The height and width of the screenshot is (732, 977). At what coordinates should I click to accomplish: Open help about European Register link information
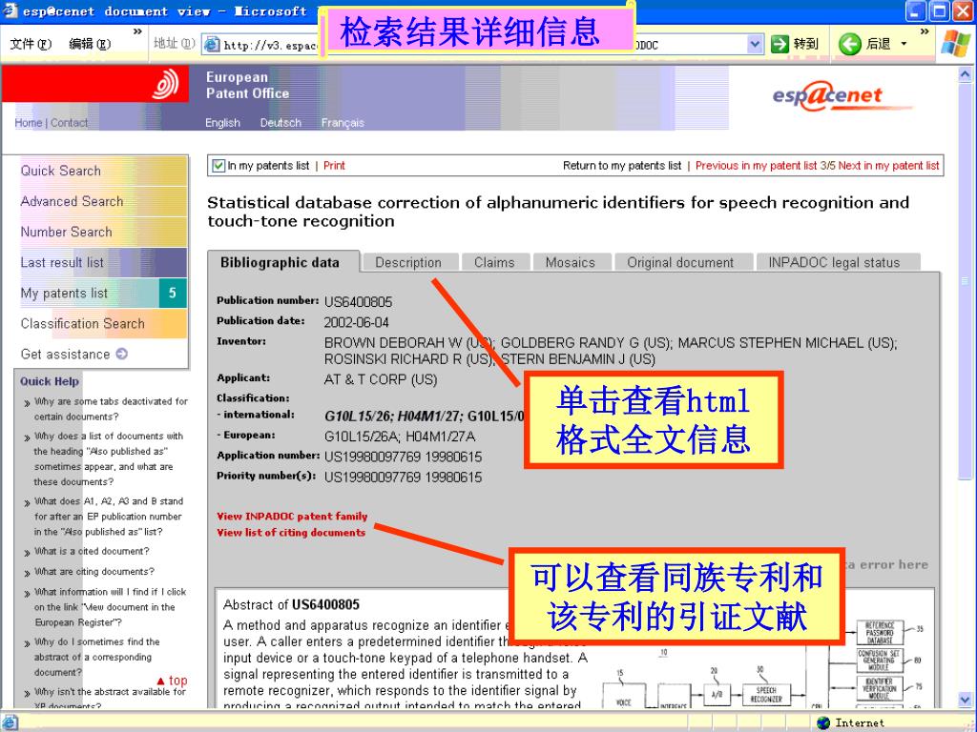110,607
